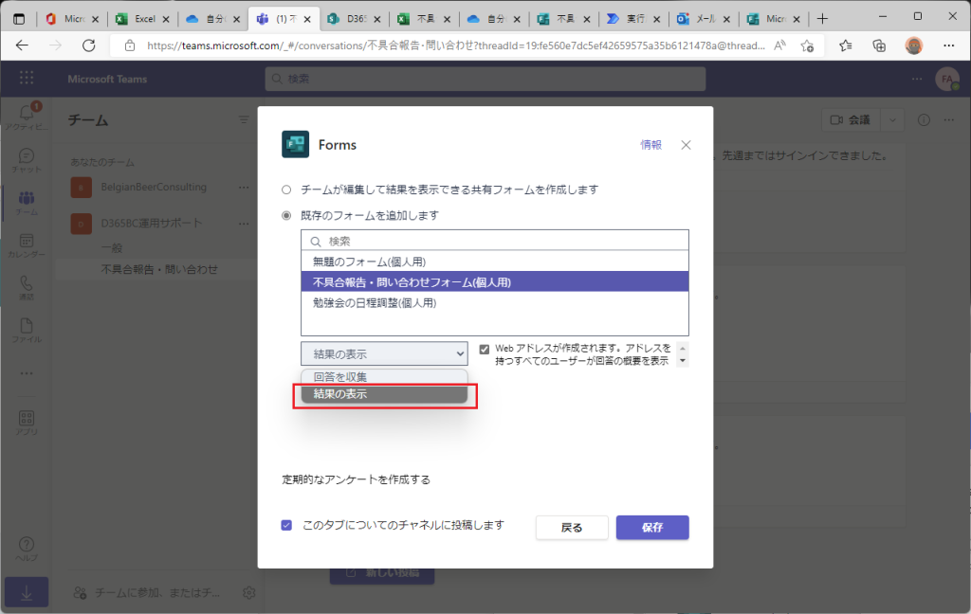The width and height of the screenshot is (971, 614).
Task: Open the 結果の表示 dropdown box
Action: pyautogui.click(x=384, y=353)
